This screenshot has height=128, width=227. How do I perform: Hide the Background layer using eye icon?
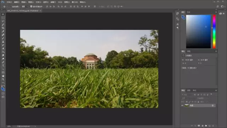click(x=182, y=106)
